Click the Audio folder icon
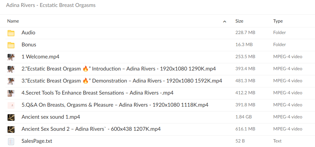This screenshot has height=147, width=315. [x=11, y=33]
